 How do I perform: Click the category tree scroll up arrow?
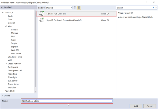tap(35, 11)
